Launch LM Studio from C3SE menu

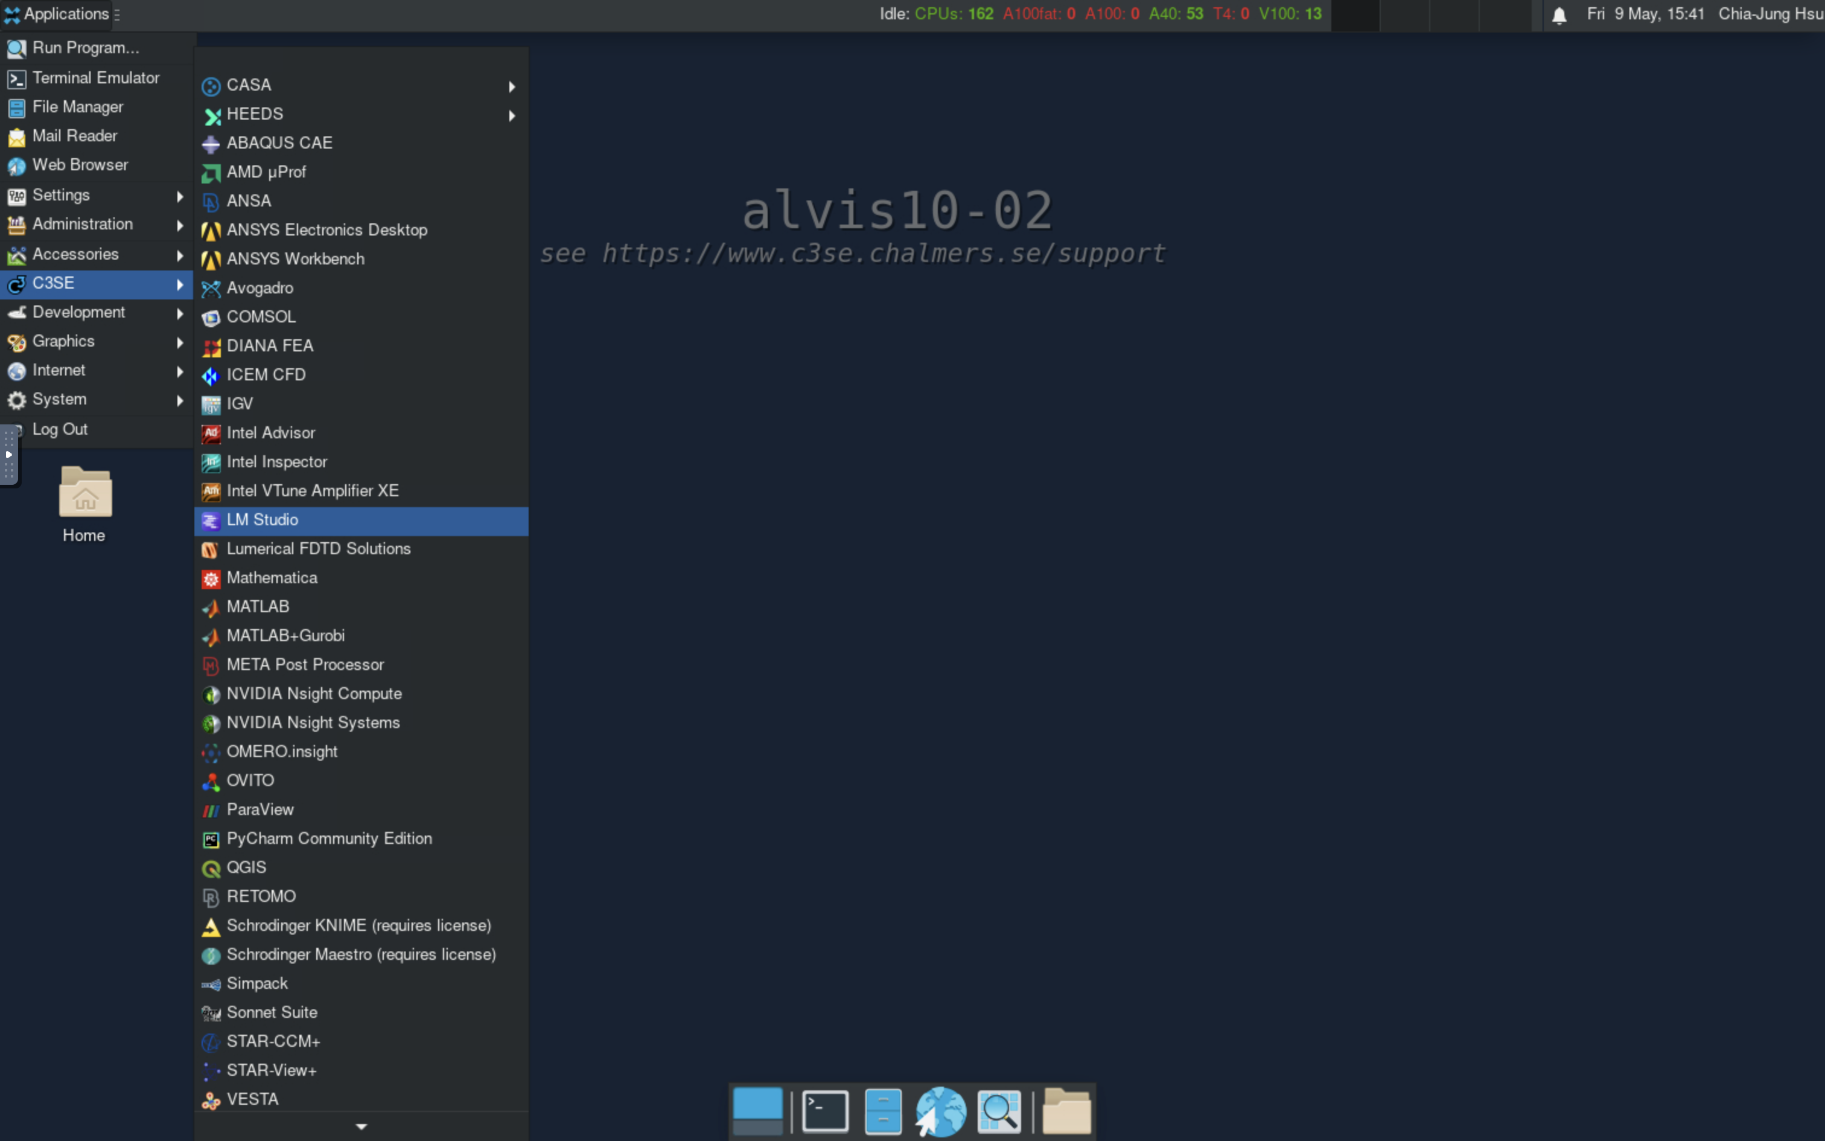pos(263,520)
